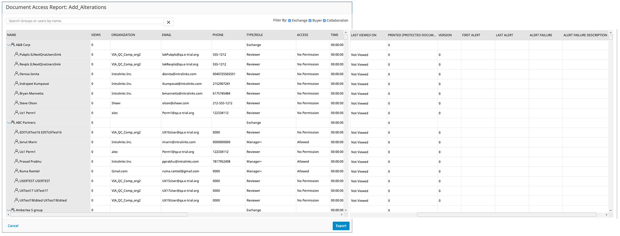Collapse the ABC Partners group

[x=9, y=123]
